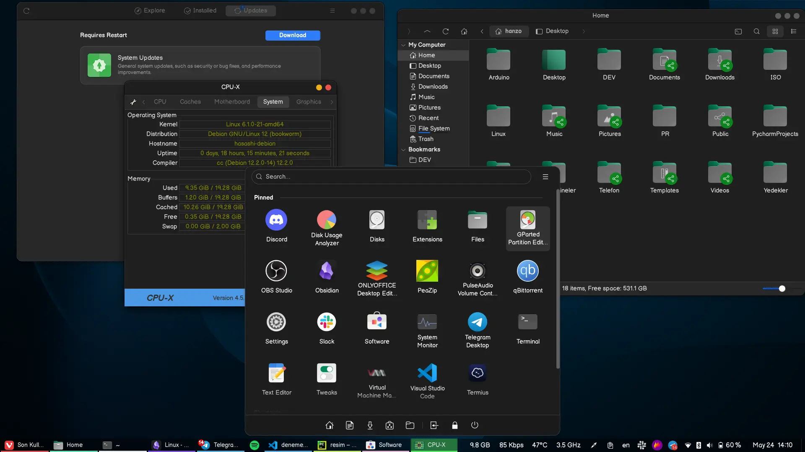Switch file manager to list view
The image size is (805, 452).
point(793,31)
